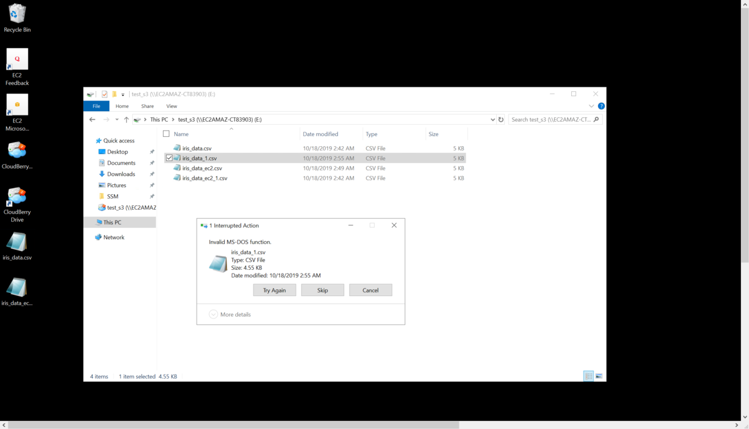Go up one folder level with Up arrow
749x429 pixels.
tap(126, 119)
